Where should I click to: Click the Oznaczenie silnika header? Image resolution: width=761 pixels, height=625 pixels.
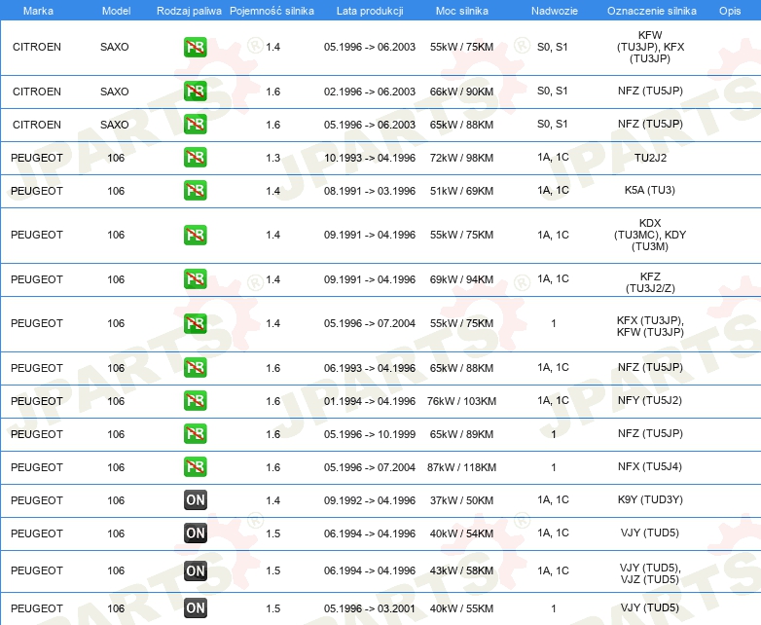pos(651,11)
